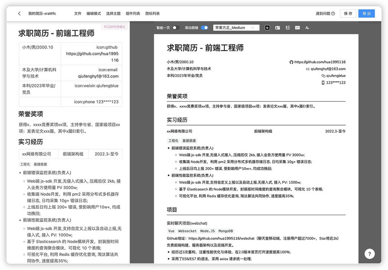The image size is (388, 270).
Task: Open the line spacing adjustment icon
Action: pyautogui.click(x=288, y=28)
